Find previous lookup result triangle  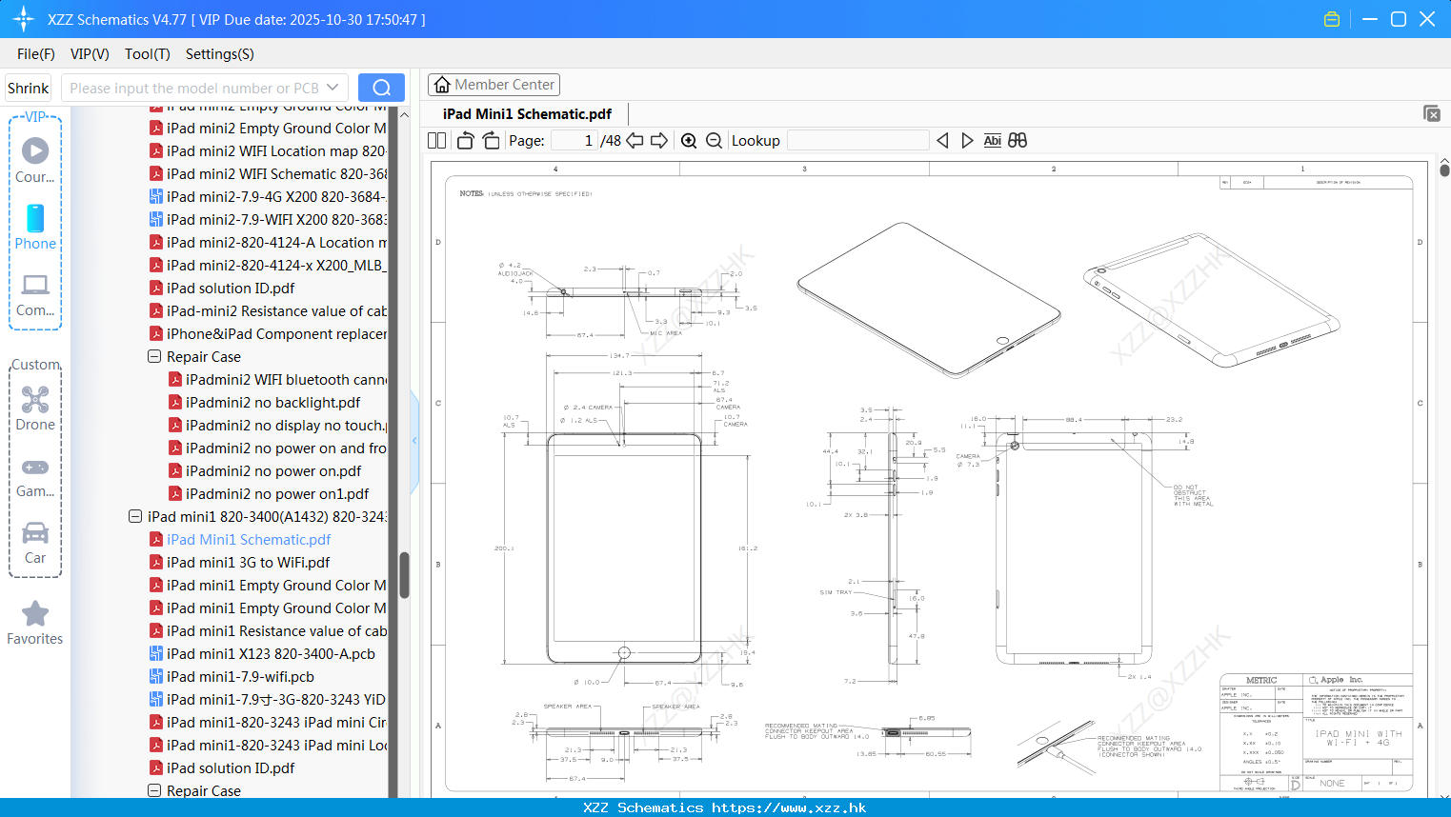(942, 141)
